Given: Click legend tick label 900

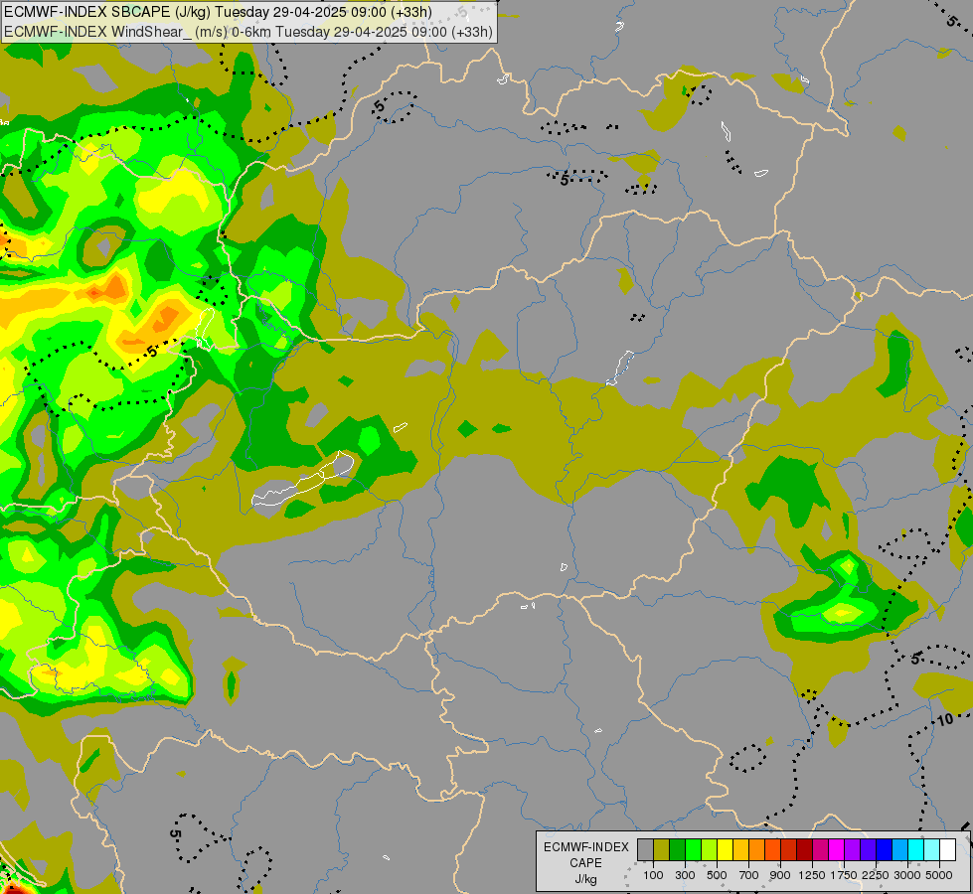Looking at the screenshot, I should click(780, 875).
